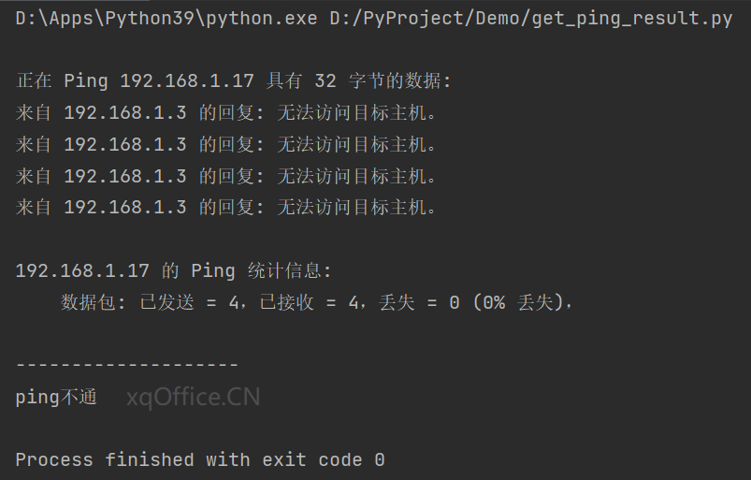Select the '192.168.1.17 的 Ping 统计信息' header
The height and width of the screenshot is (480, 751).
173,270
